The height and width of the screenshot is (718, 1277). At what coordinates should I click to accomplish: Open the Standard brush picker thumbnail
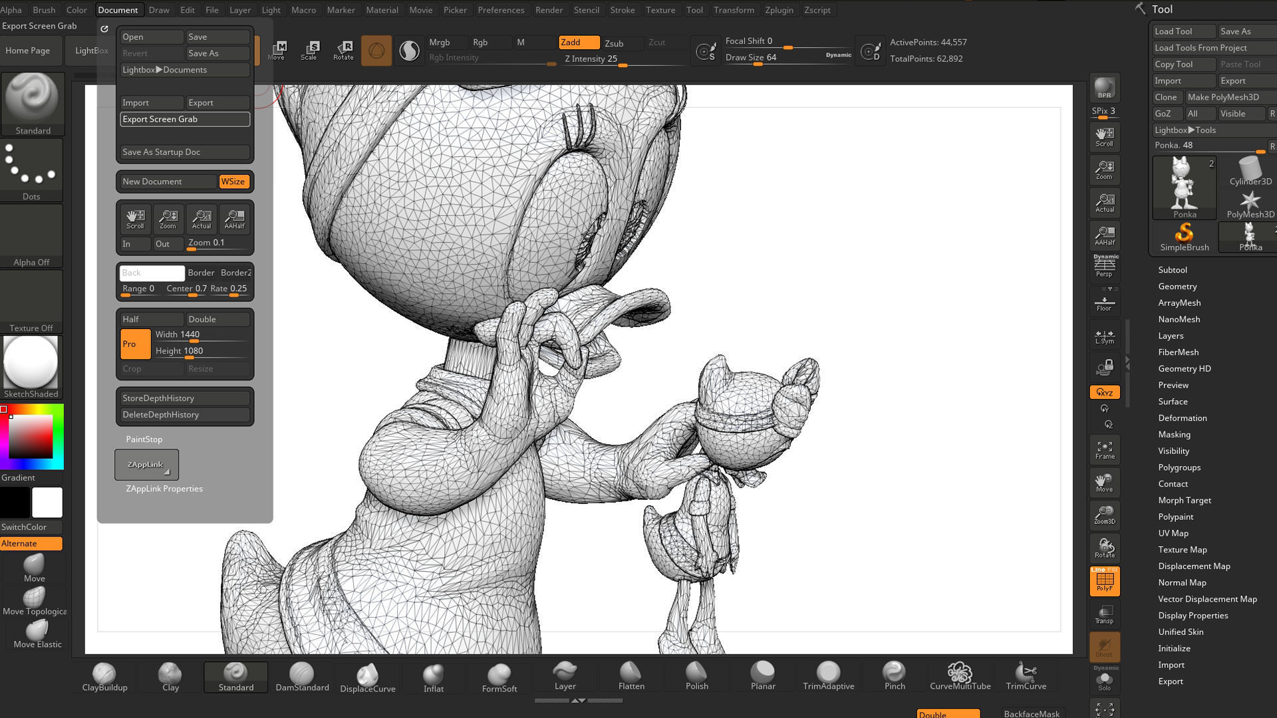[33, 104]
